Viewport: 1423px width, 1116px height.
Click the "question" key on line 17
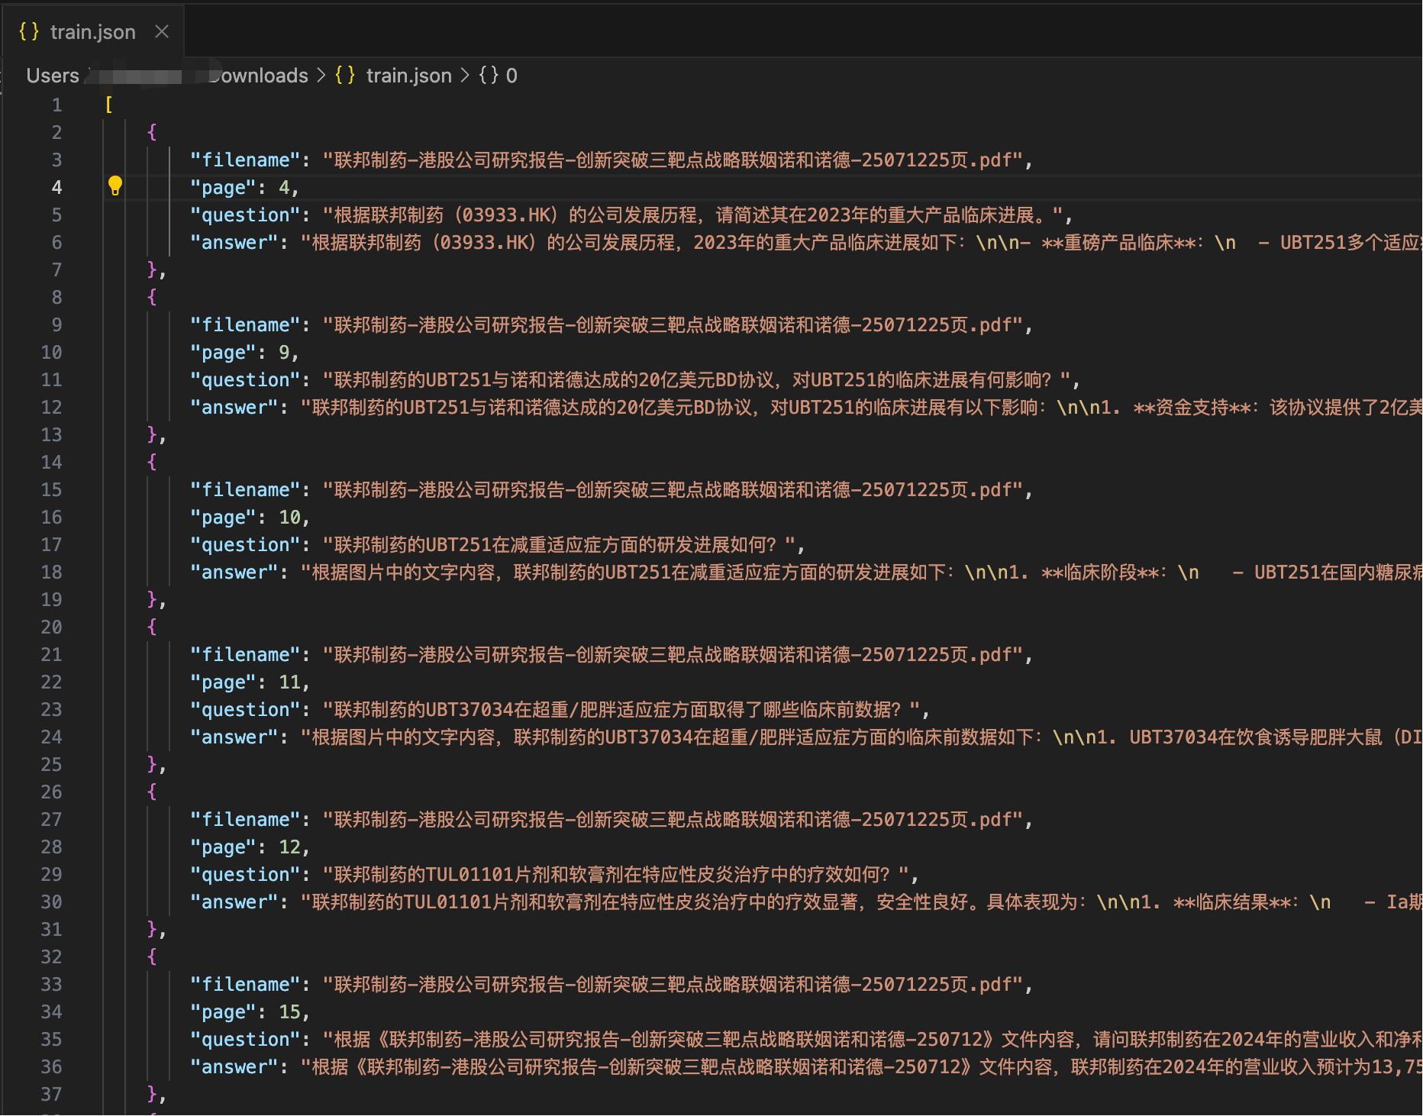coord(245,545)
